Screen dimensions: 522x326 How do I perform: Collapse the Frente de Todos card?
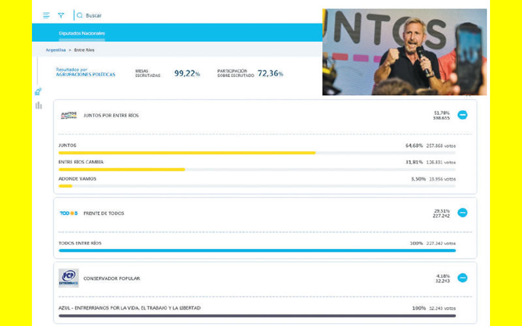coord(462,213)
